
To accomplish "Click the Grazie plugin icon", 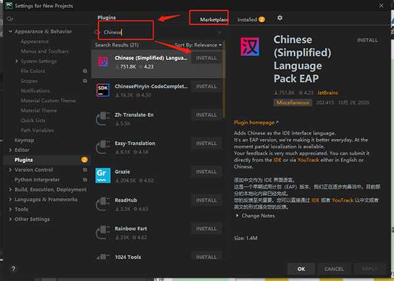I will 103,175.
